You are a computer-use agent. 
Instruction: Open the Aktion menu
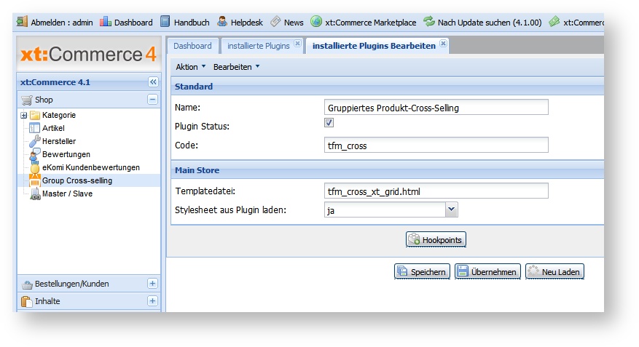tap(191, 67)
